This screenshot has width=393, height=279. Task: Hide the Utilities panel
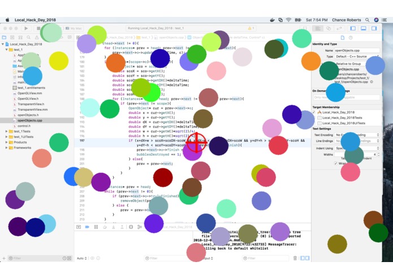click(x=374, y=28)
